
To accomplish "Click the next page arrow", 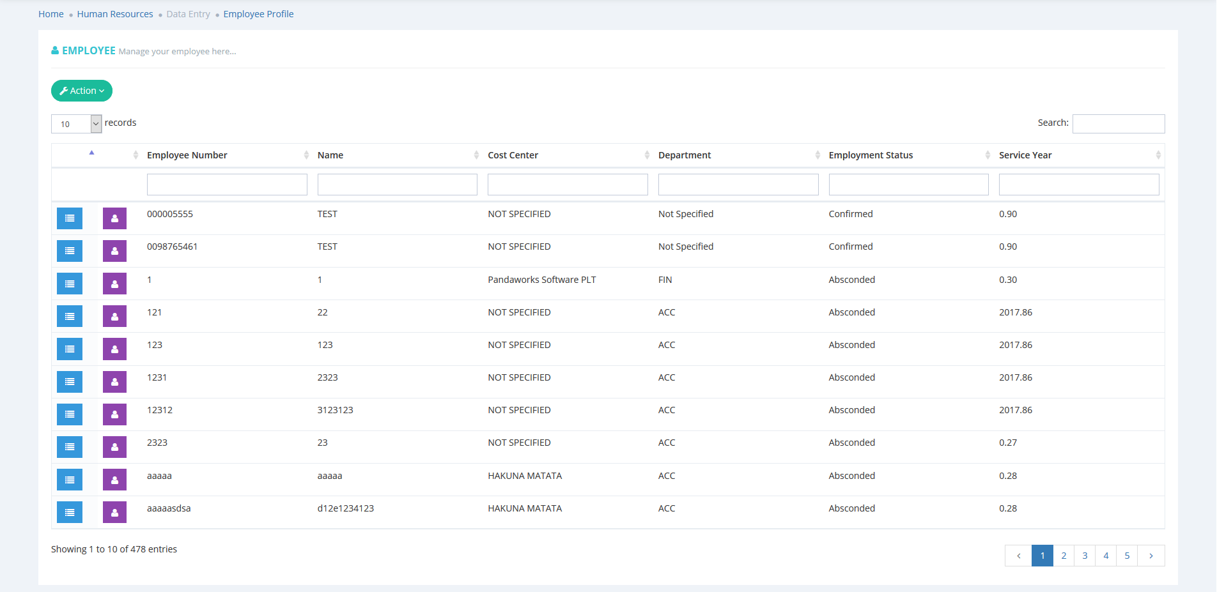I will [x=1151, y=556].
